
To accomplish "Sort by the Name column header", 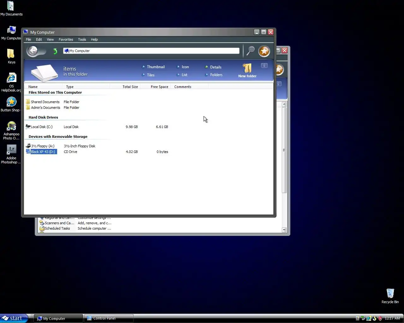I will tap(44, 87).
